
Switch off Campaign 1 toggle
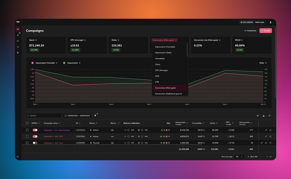click(35, 130)
